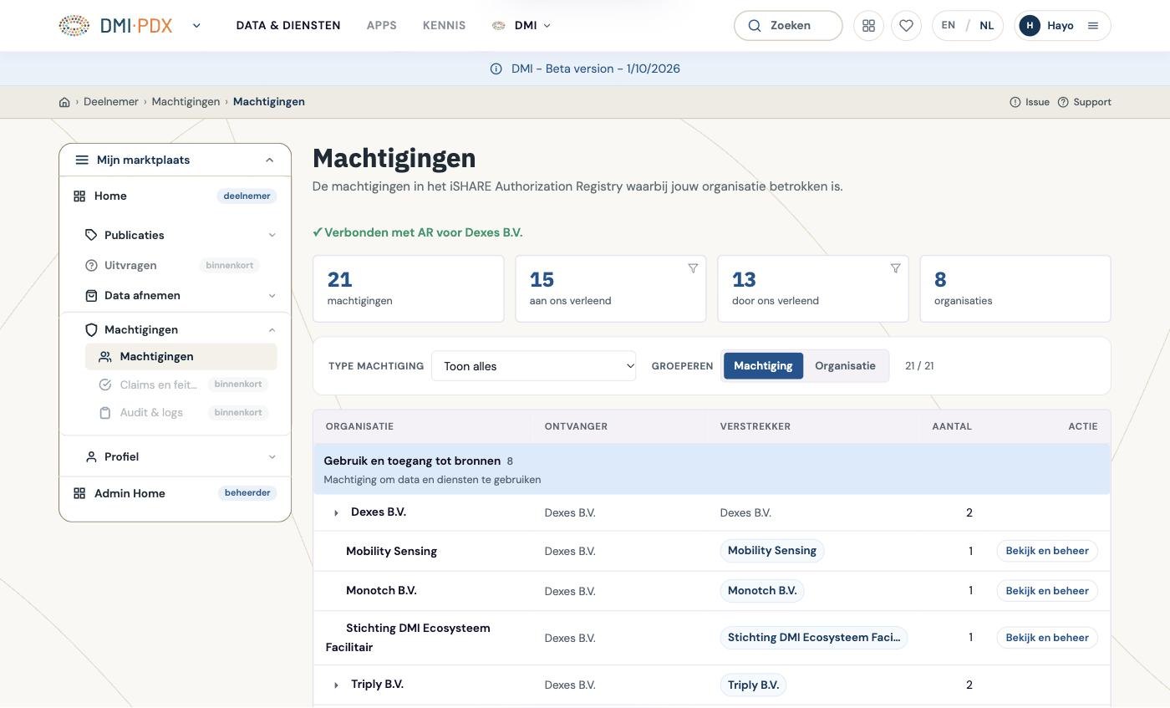Click the Machtigingen shield icon
Image resolution: width=1170 pixels, height=708 pixels.
point(91,329)
